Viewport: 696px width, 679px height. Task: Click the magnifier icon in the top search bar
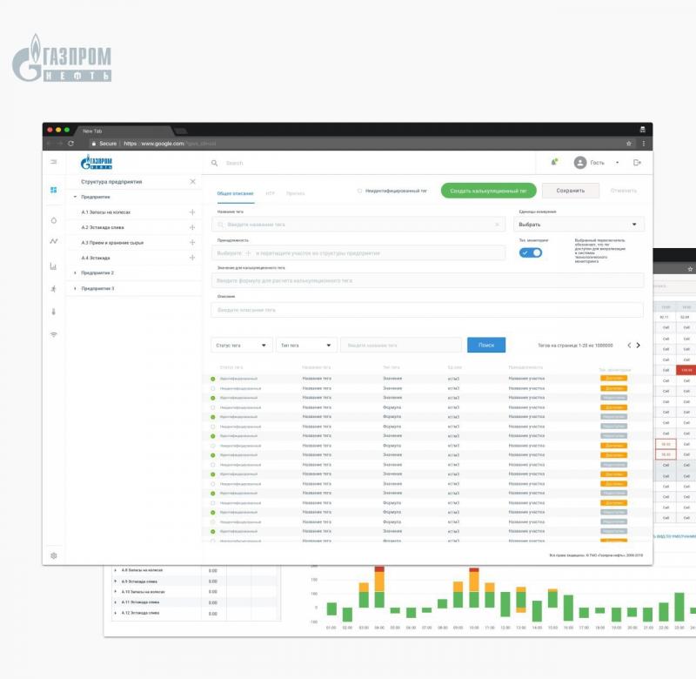pos(214,163)
